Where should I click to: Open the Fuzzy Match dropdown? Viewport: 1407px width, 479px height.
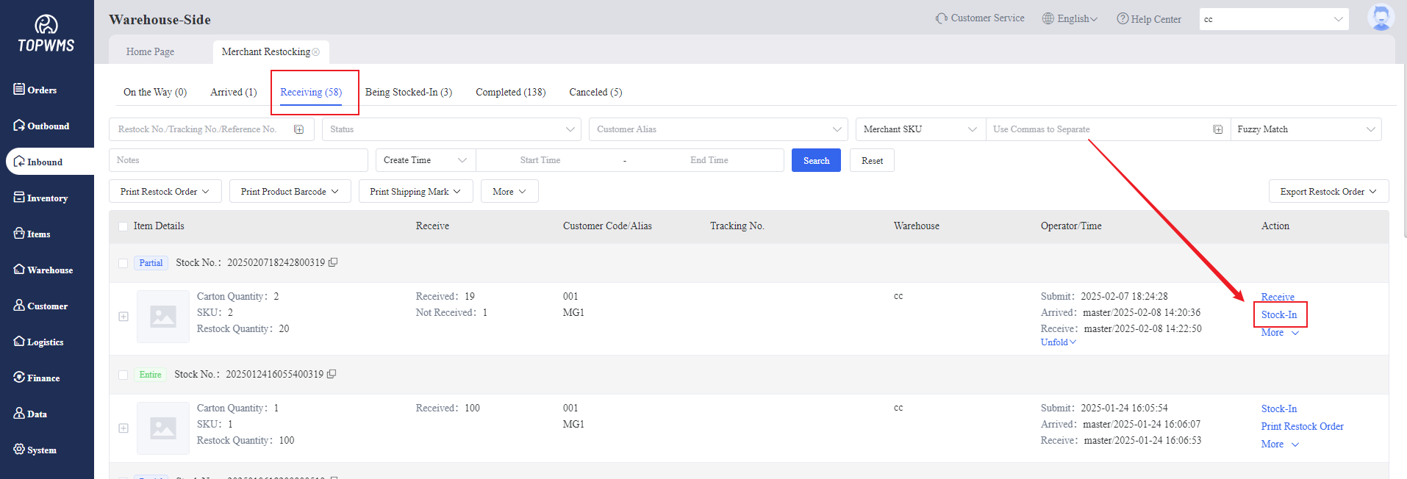[x=1306, y=129]
